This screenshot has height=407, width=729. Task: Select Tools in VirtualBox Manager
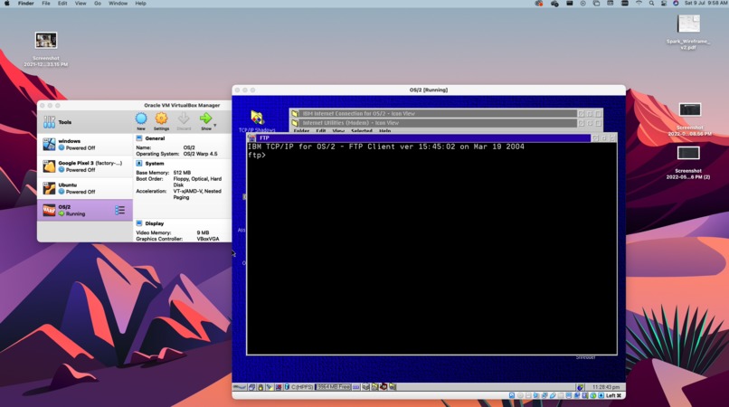[x=85, y=122]
